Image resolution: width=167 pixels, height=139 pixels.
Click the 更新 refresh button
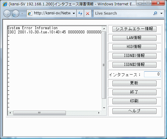pyautogui.click(x=134, y=83)
